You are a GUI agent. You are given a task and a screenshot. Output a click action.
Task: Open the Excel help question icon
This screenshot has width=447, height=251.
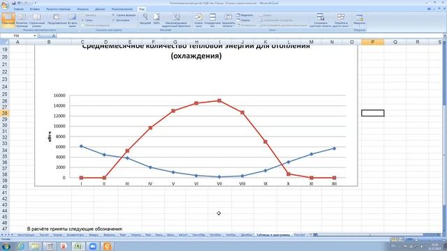pos(430,9)
